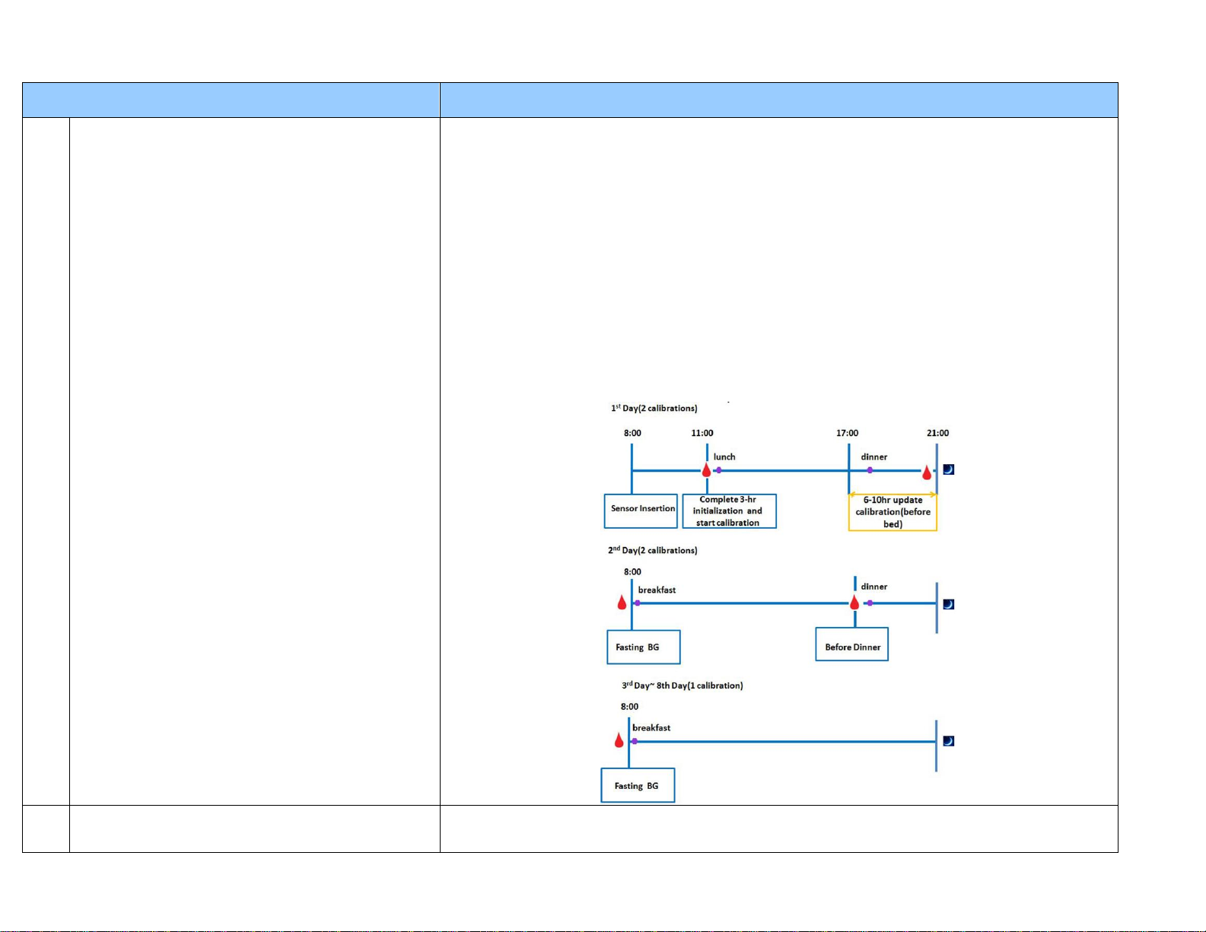Click the "8:00" label on the 3rd Day timeline
Screen dimensions: 1206x932
coord(629,707)
